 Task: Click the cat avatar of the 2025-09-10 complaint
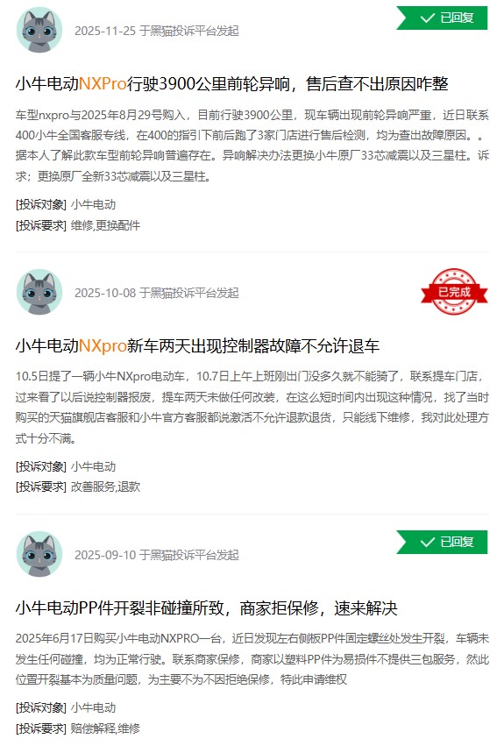tap(39, 554)
